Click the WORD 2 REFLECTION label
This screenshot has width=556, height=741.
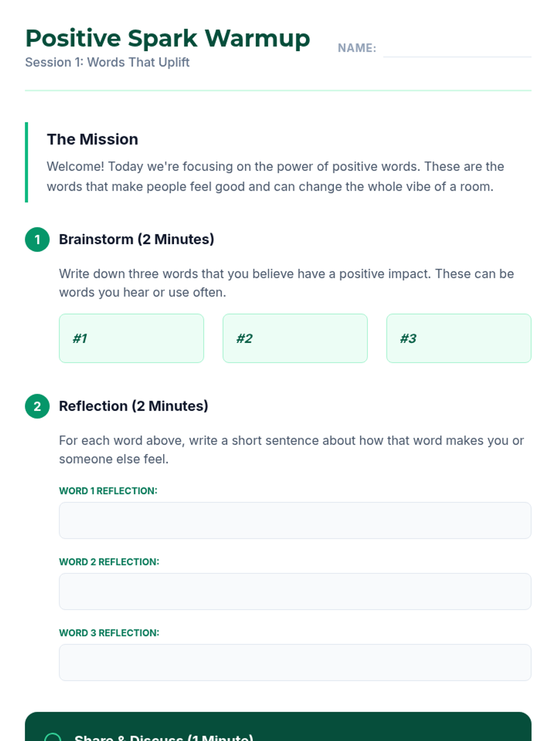109,562
